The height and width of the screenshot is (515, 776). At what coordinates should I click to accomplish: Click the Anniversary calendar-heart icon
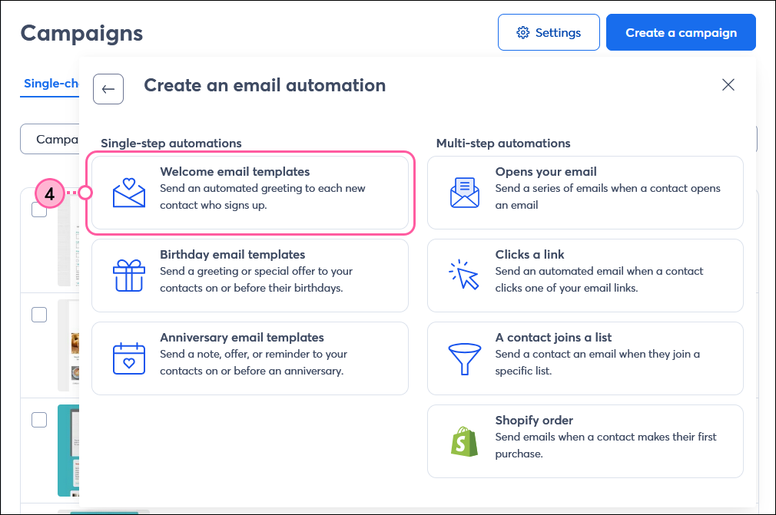click(x=129, y=358)
